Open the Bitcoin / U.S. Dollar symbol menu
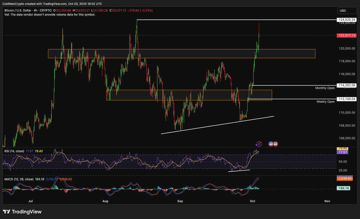360x219 pixels. pos(18,10)
